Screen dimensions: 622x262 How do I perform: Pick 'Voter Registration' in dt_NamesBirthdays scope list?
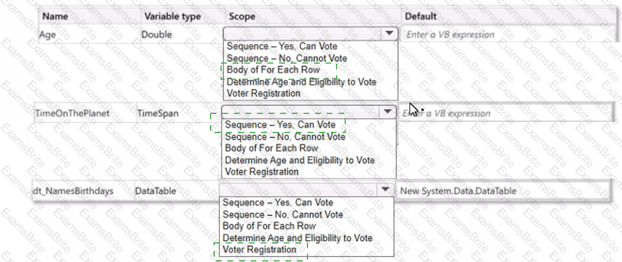coord(259,249)
